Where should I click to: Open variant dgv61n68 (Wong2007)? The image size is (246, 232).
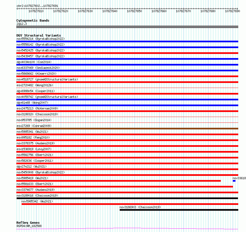[32, 103]
